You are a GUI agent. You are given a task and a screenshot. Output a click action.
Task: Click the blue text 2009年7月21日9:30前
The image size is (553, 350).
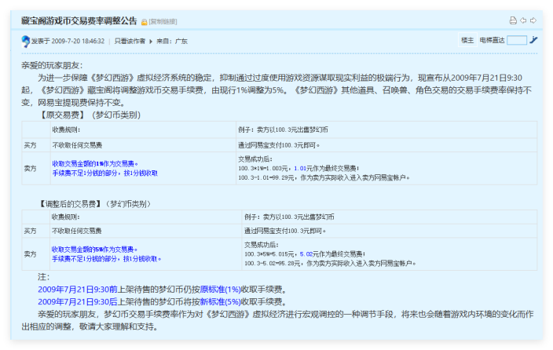point(78,290)
